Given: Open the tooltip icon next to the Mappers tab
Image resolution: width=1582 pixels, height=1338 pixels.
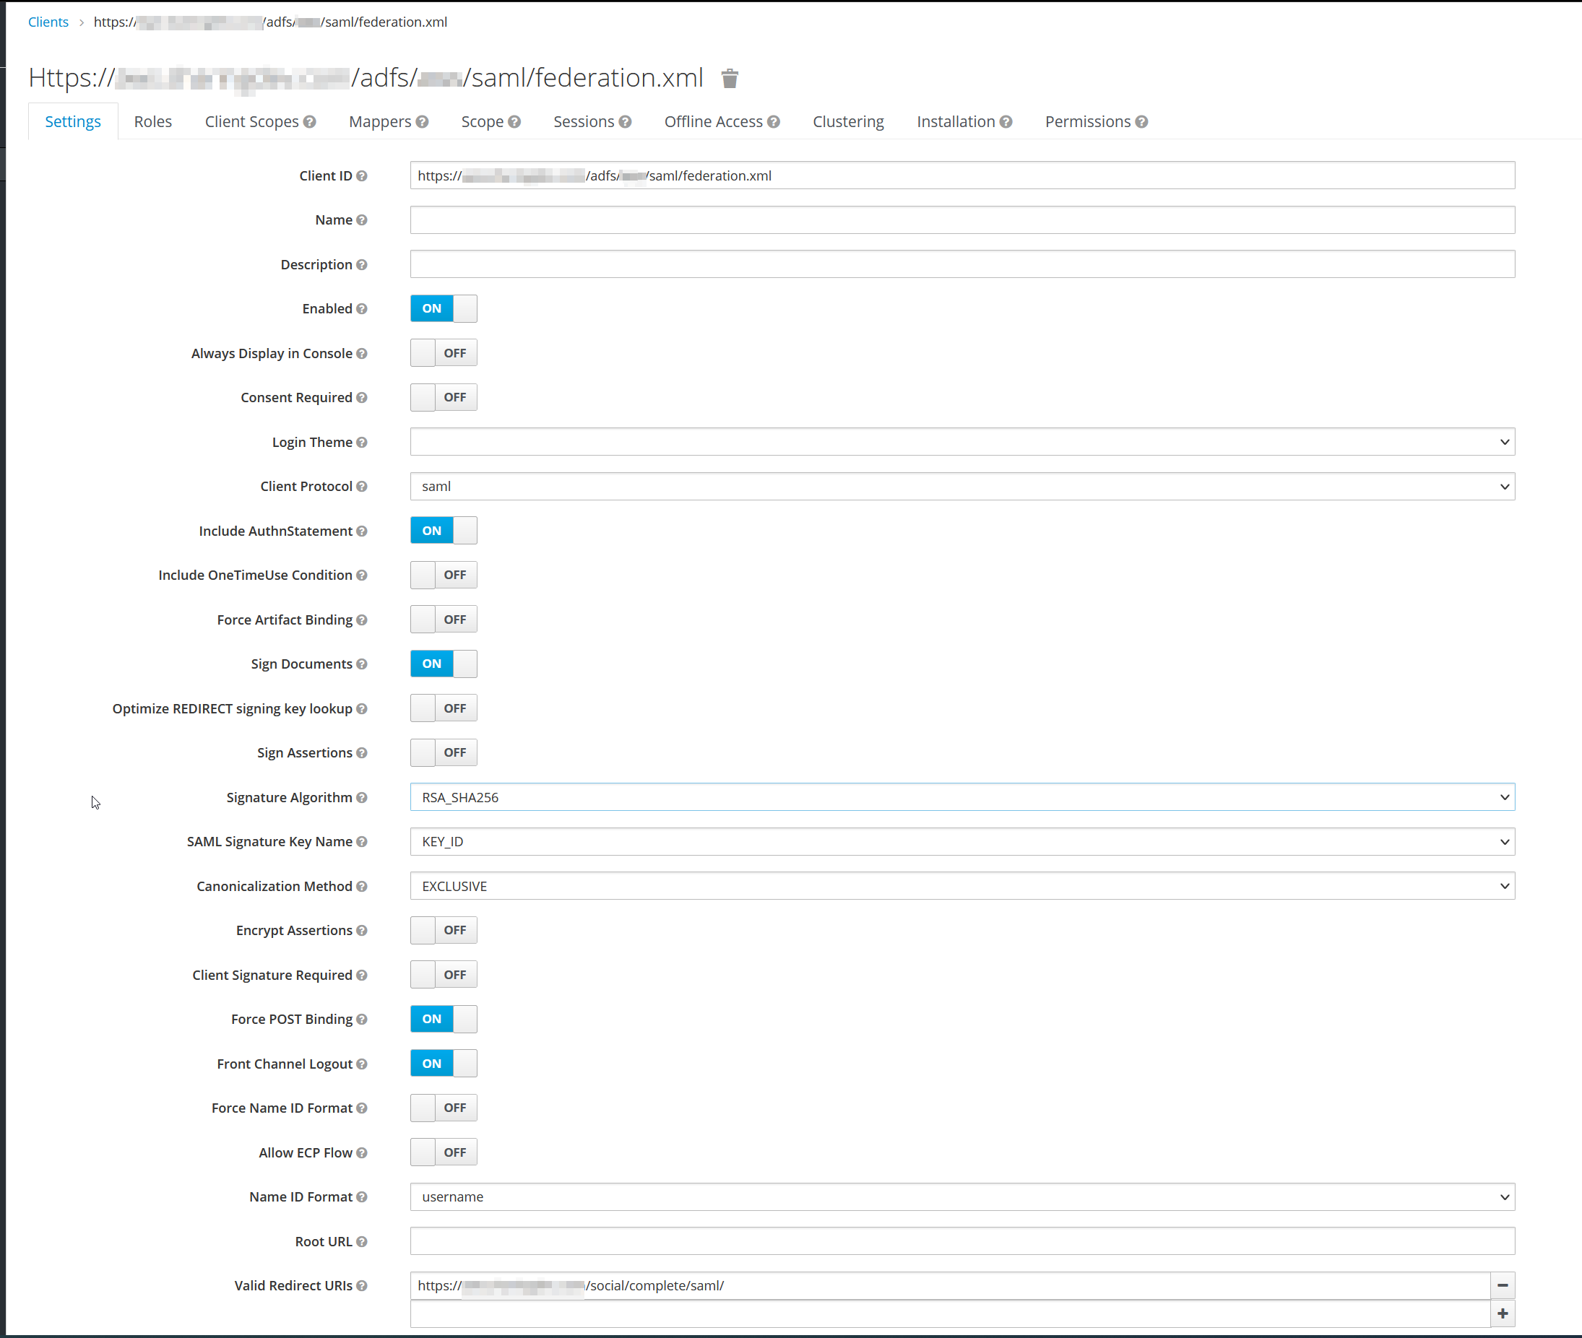Looking at the screenshot, I should pos(421,121).
